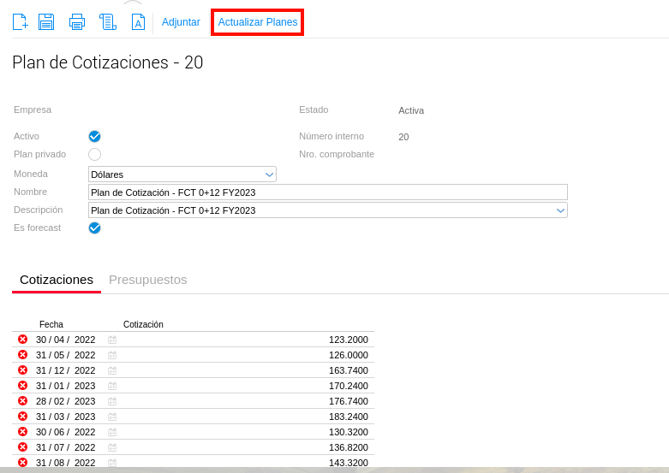Toggle the Es forecast checkbox
Viewport: 669px width, 473px height.
pos(95,228)
